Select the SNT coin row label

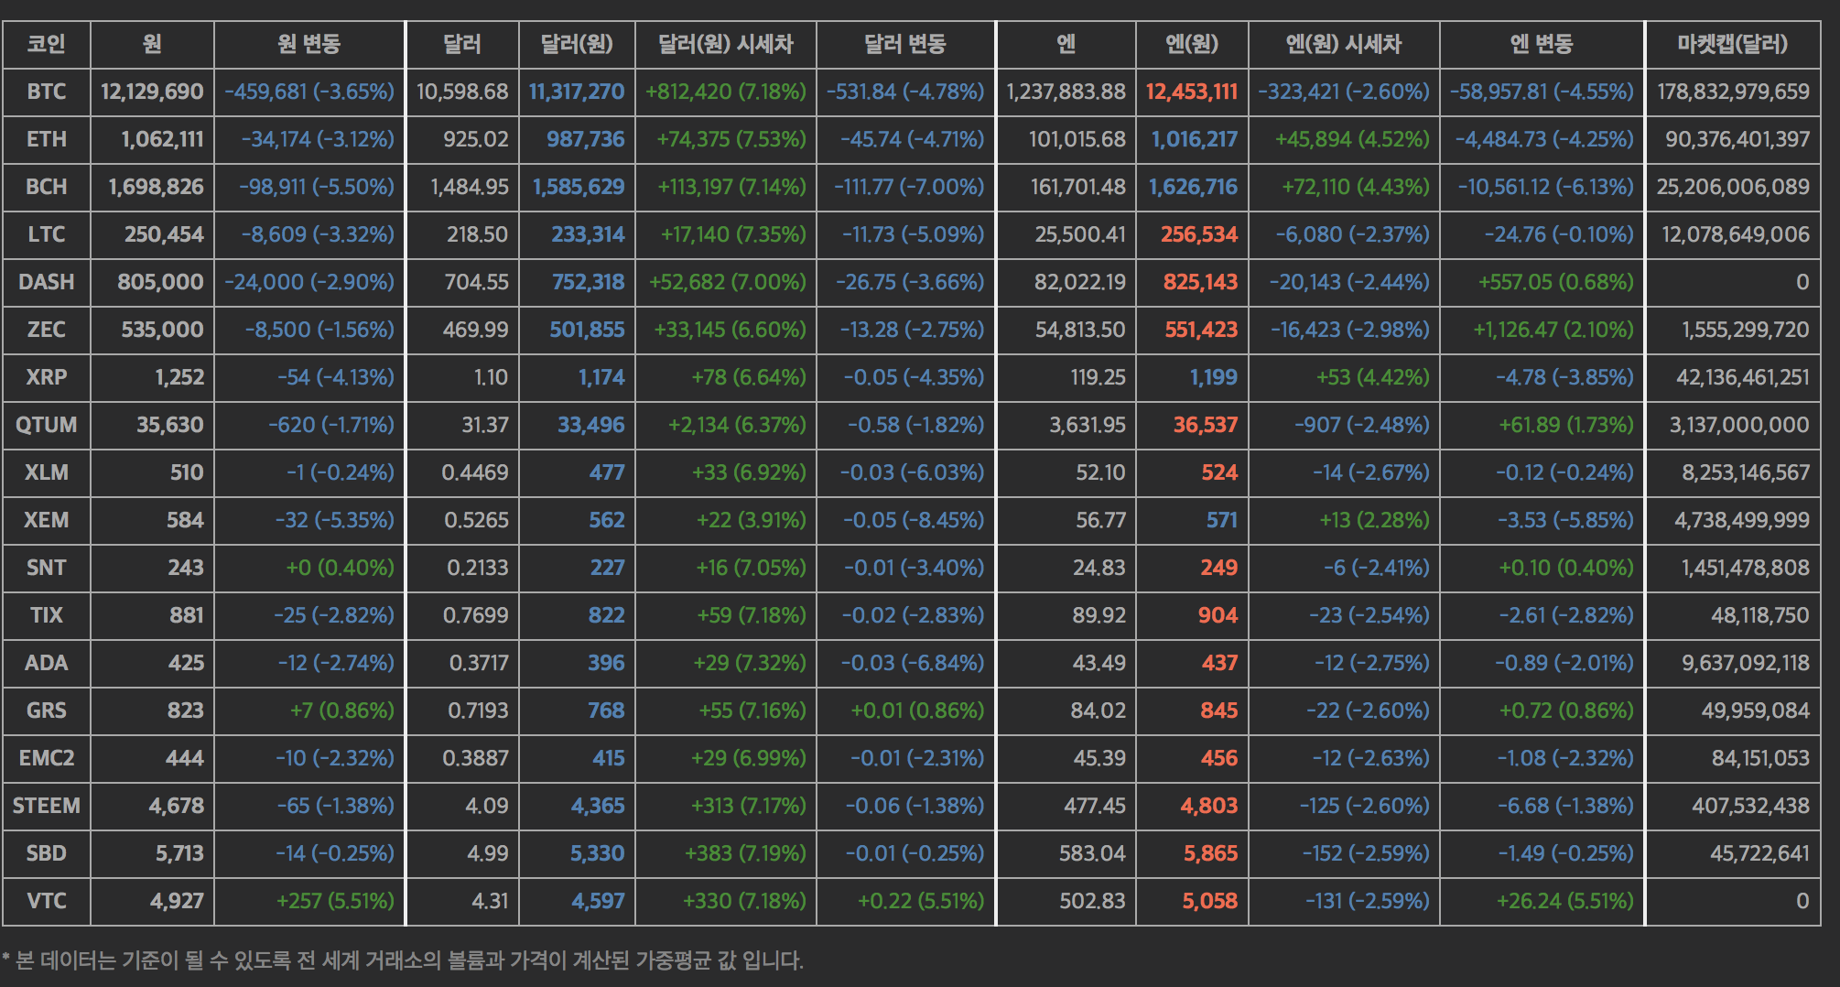(46, 568)
